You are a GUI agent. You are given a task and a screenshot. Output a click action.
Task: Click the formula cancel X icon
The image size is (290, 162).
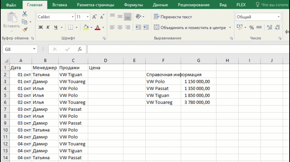pyautogui.click(x=55, y=49)
